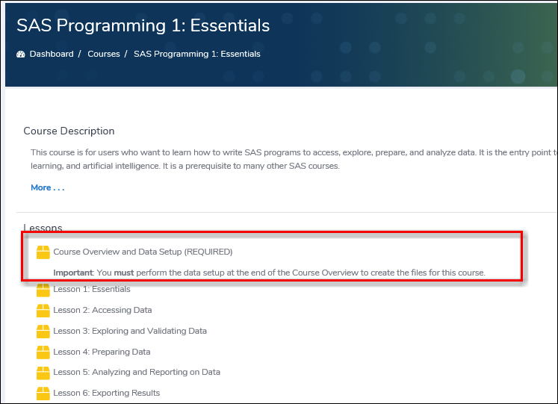Click the Lesson 5 folder icon
The height and width of the screenshot is (404, 558).
click(43, 372)
